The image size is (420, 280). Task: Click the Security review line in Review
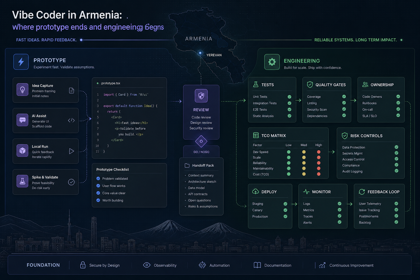click(x=201, y=128)
